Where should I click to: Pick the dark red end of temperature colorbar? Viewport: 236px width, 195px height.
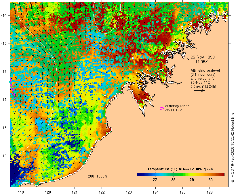[x=222, y=174]
